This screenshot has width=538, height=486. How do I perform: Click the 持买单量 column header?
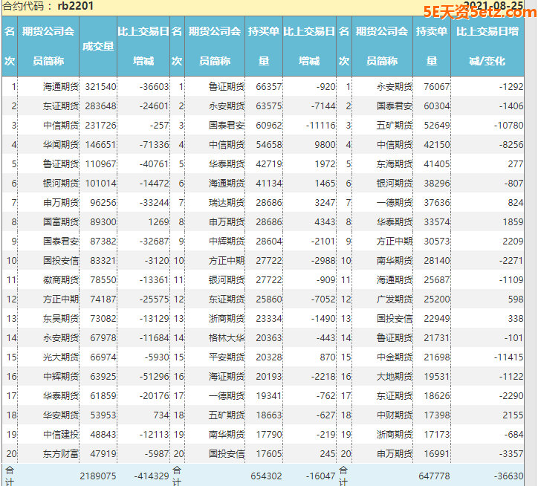click(264, 46)
